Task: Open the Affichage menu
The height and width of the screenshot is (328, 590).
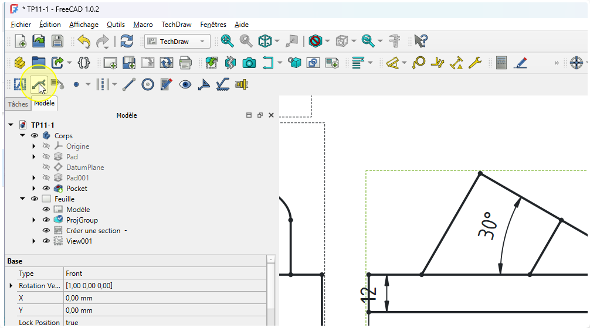Action: [x=83, y=25]
